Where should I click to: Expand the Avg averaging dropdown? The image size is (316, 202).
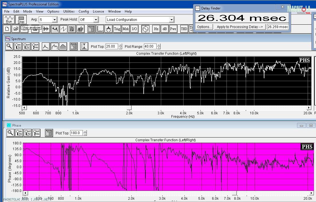coord(54,19)
